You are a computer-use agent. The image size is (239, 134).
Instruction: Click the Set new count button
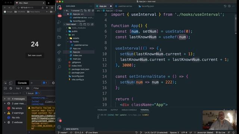pyautogui.click(x=35, y=55)
